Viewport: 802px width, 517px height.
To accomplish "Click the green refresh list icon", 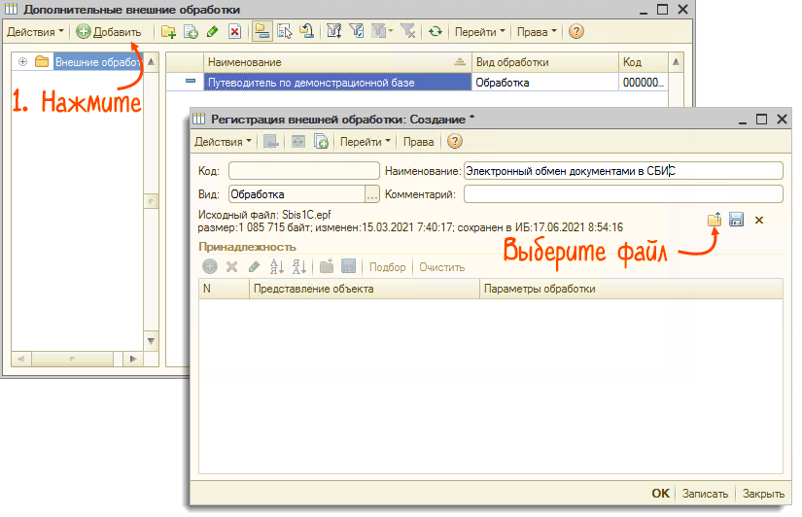I will click(435, 31).
